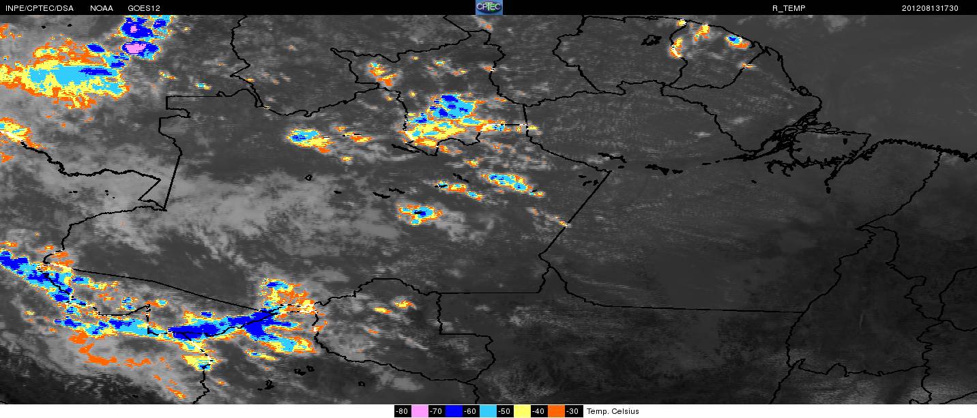Click the R_TEMP product label
Viewport: 977px width, 418px height.
[x=789, y=8]
